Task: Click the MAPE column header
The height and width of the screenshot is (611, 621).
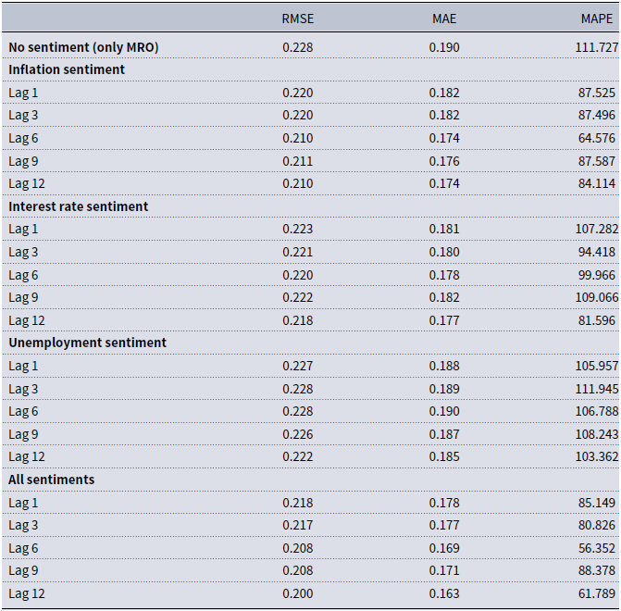Action: [596, 19]
